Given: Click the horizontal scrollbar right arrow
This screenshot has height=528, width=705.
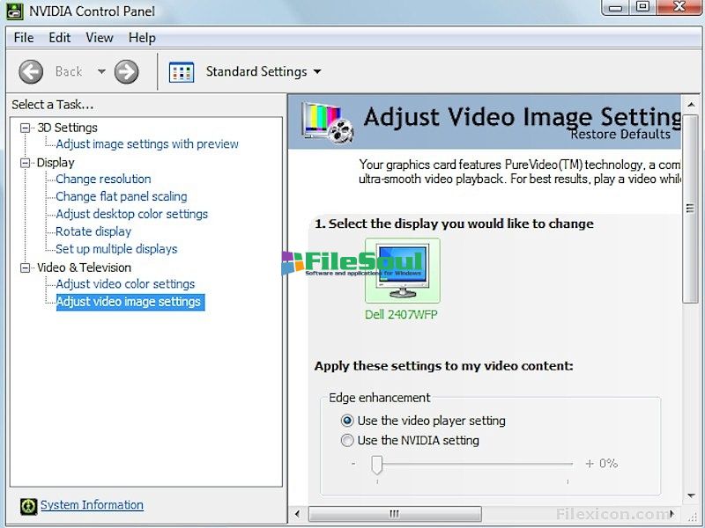Looking at the screenshot, I should pyautogui.click(x=672, y=513).
